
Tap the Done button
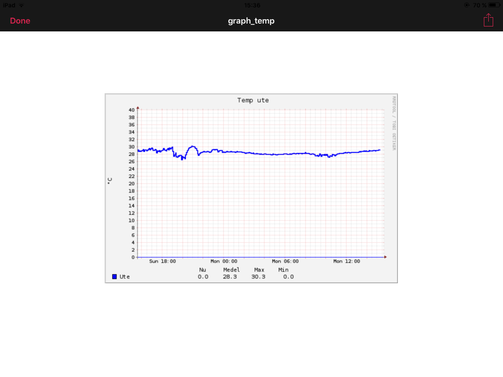click(x=20, y=21)
